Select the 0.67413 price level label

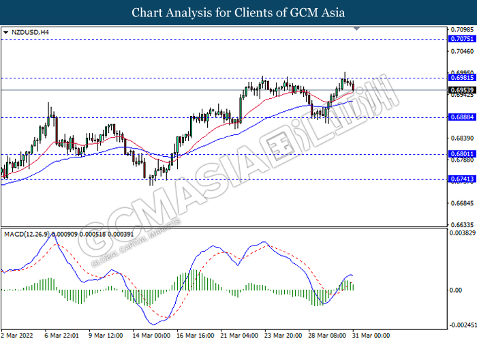[x=462, y=179]
